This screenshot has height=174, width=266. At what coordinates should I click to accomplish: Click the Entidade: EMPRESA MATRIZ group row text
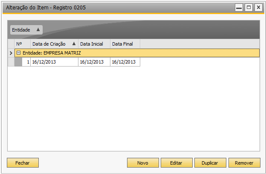[x=52, y=53]
